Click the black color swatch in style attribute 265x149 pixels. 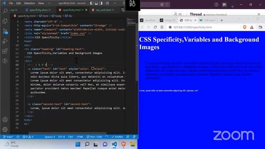[x=93, y=68]
